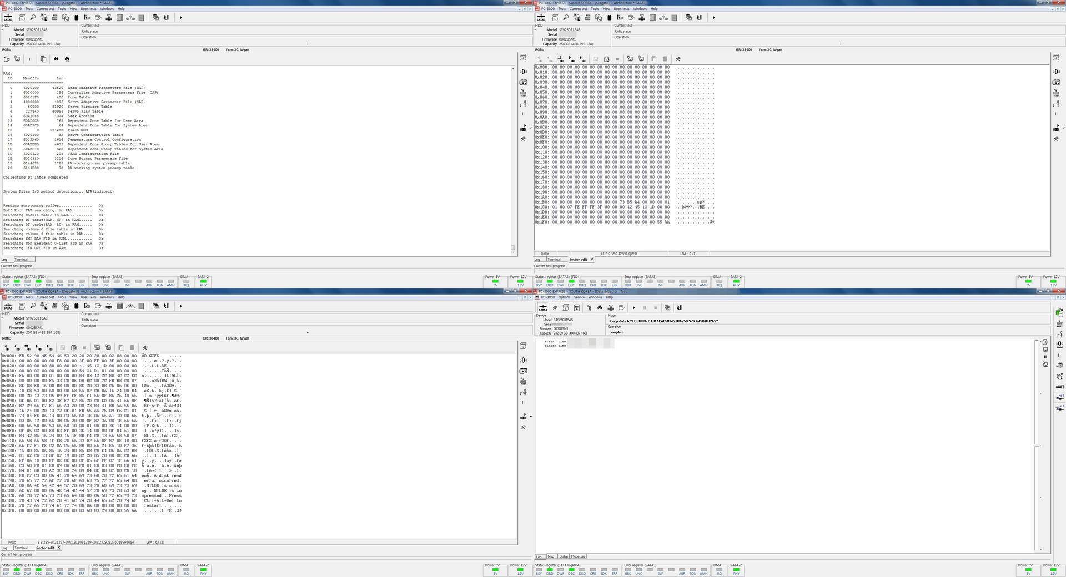Click the first sector arrow in bottom-left editor toolbar

(6, 347)
